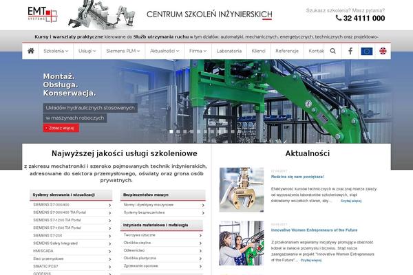Click arrow beside Tworzywa sztuczne
The height and width of the screenshot is (275, 413).
tap(200, 236)
